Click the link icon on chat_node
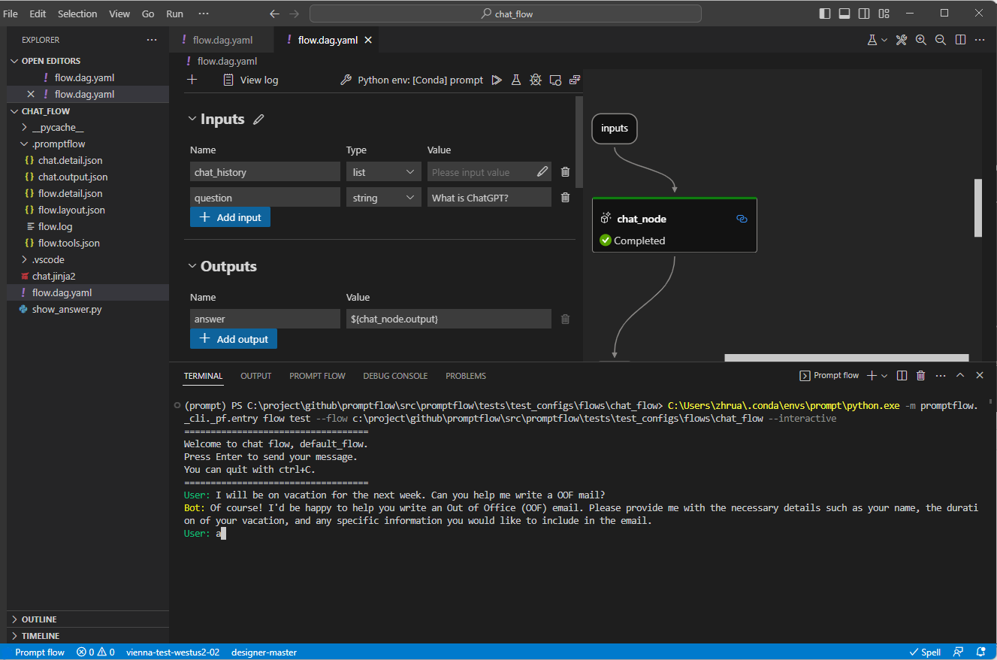 [x=742, y=219]
